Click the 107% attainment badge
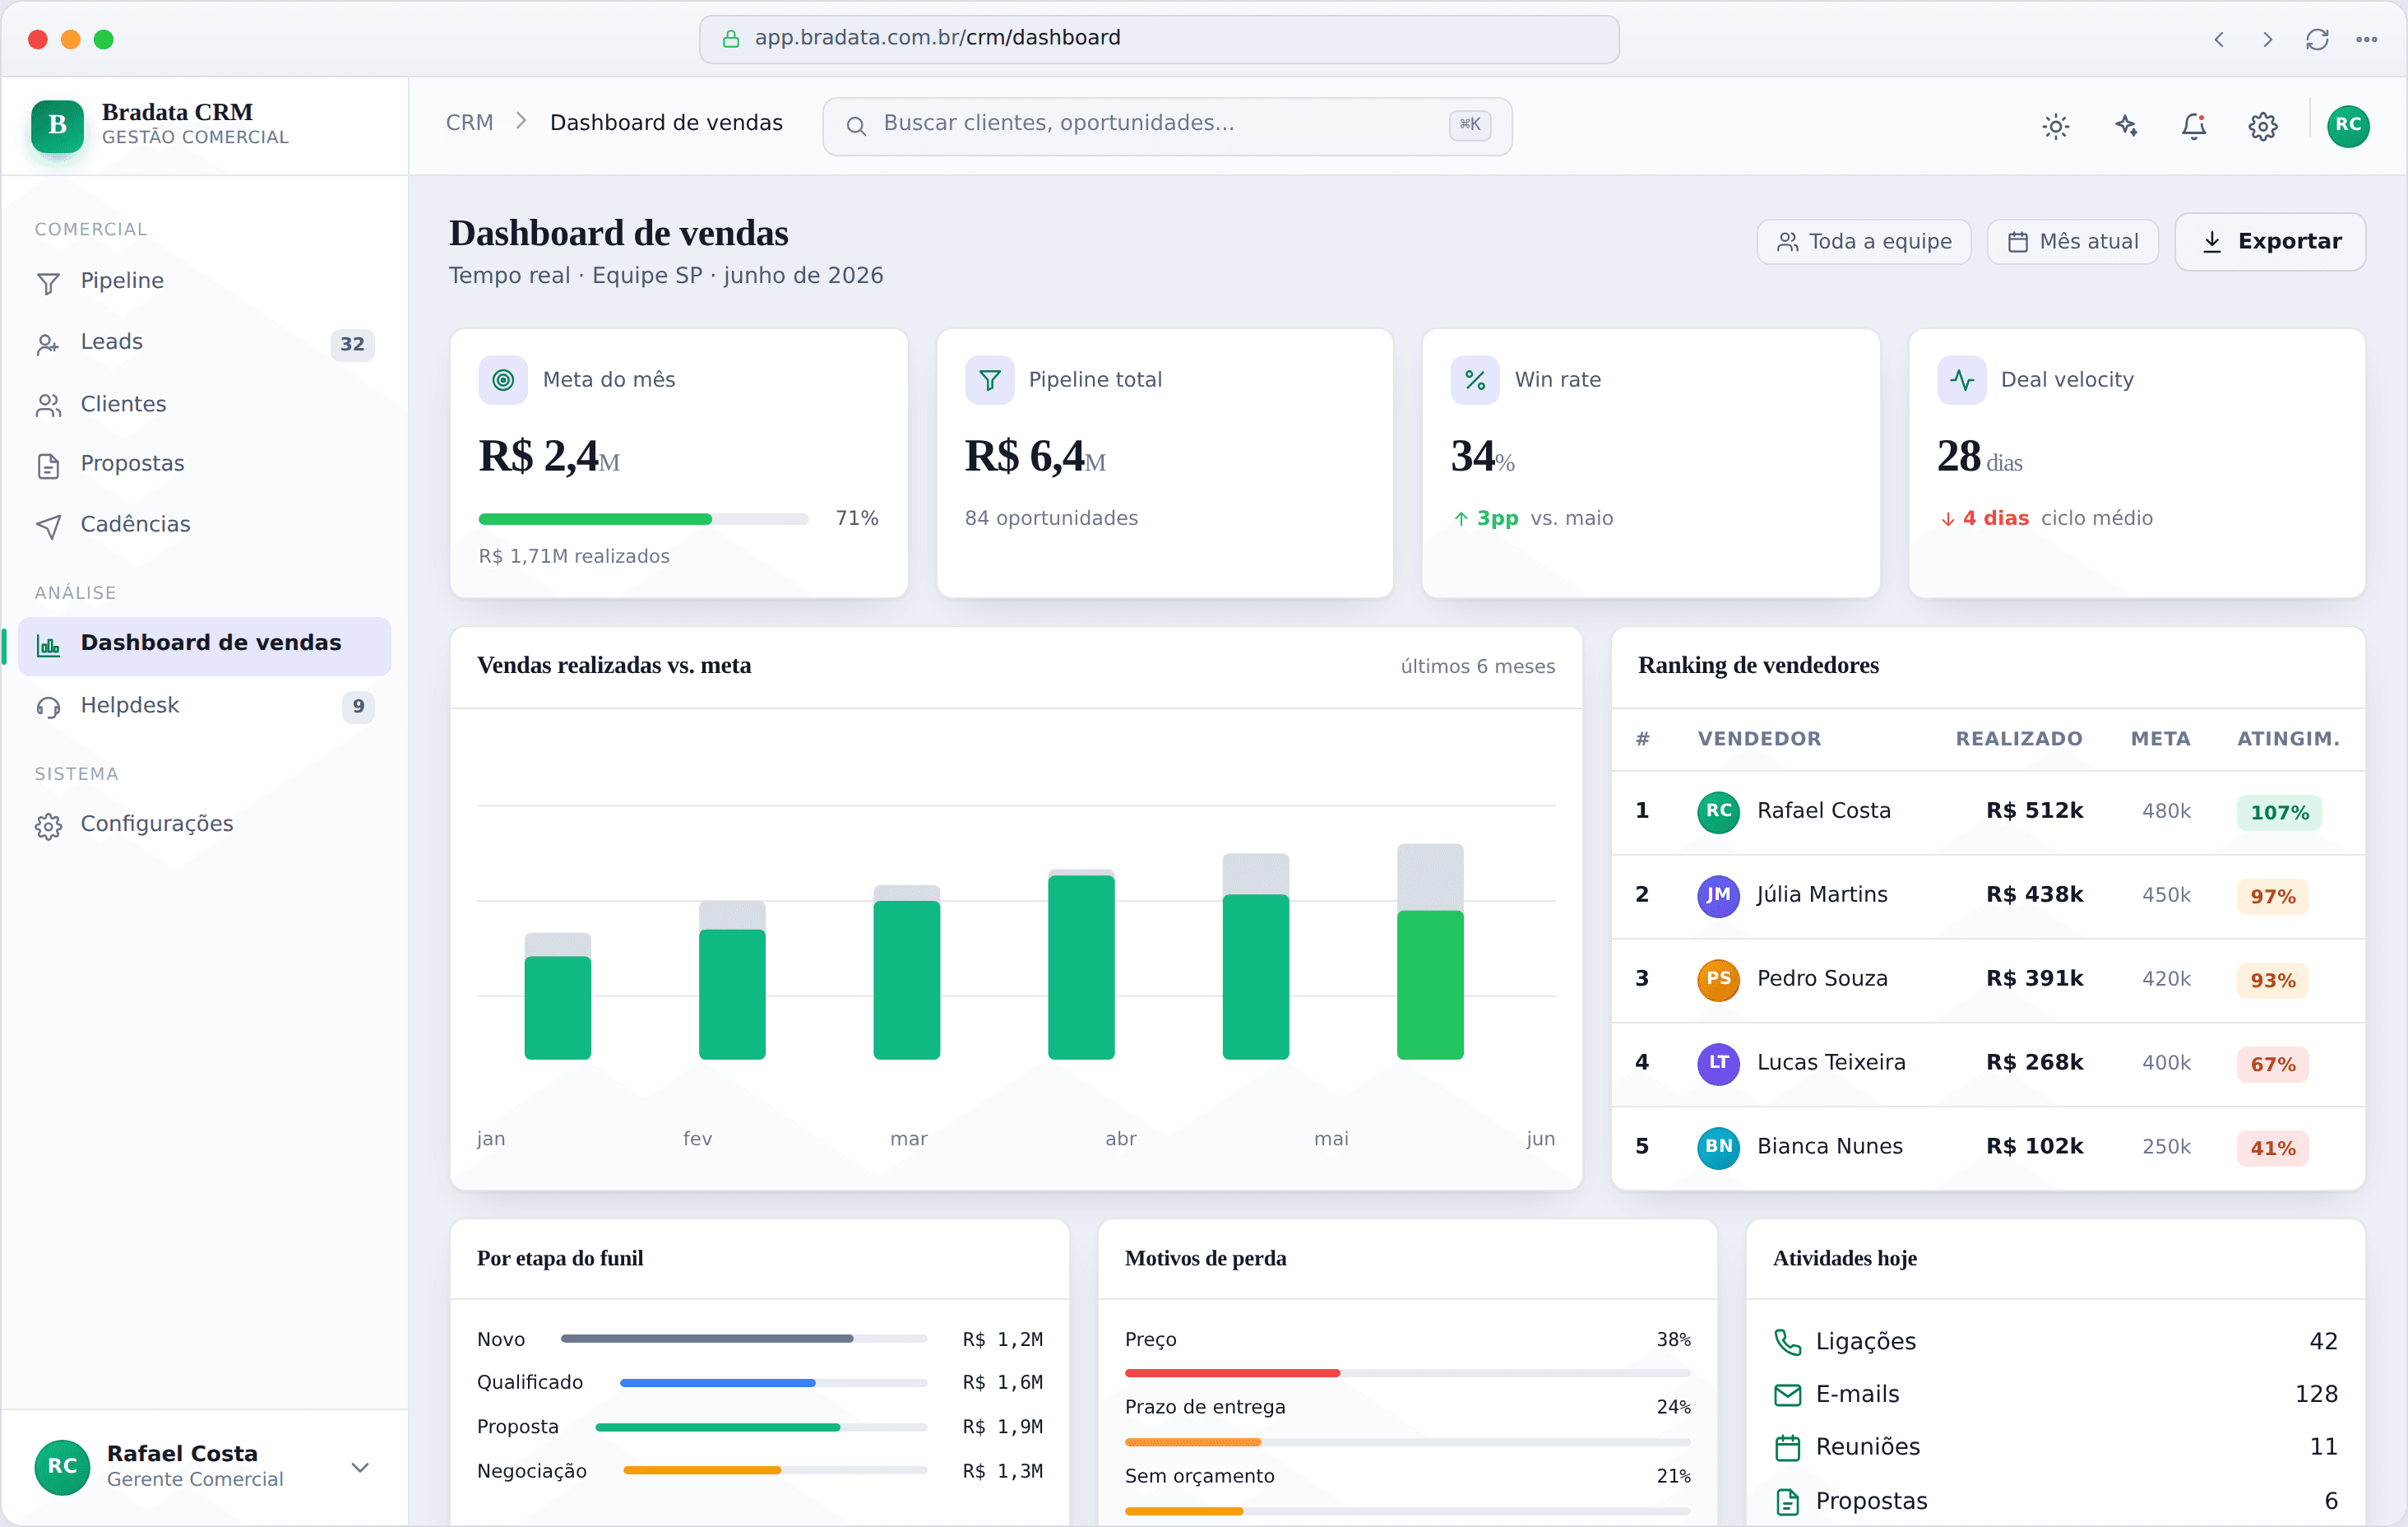This screenshot has height=1527, width=2408. pos(2279,811)
